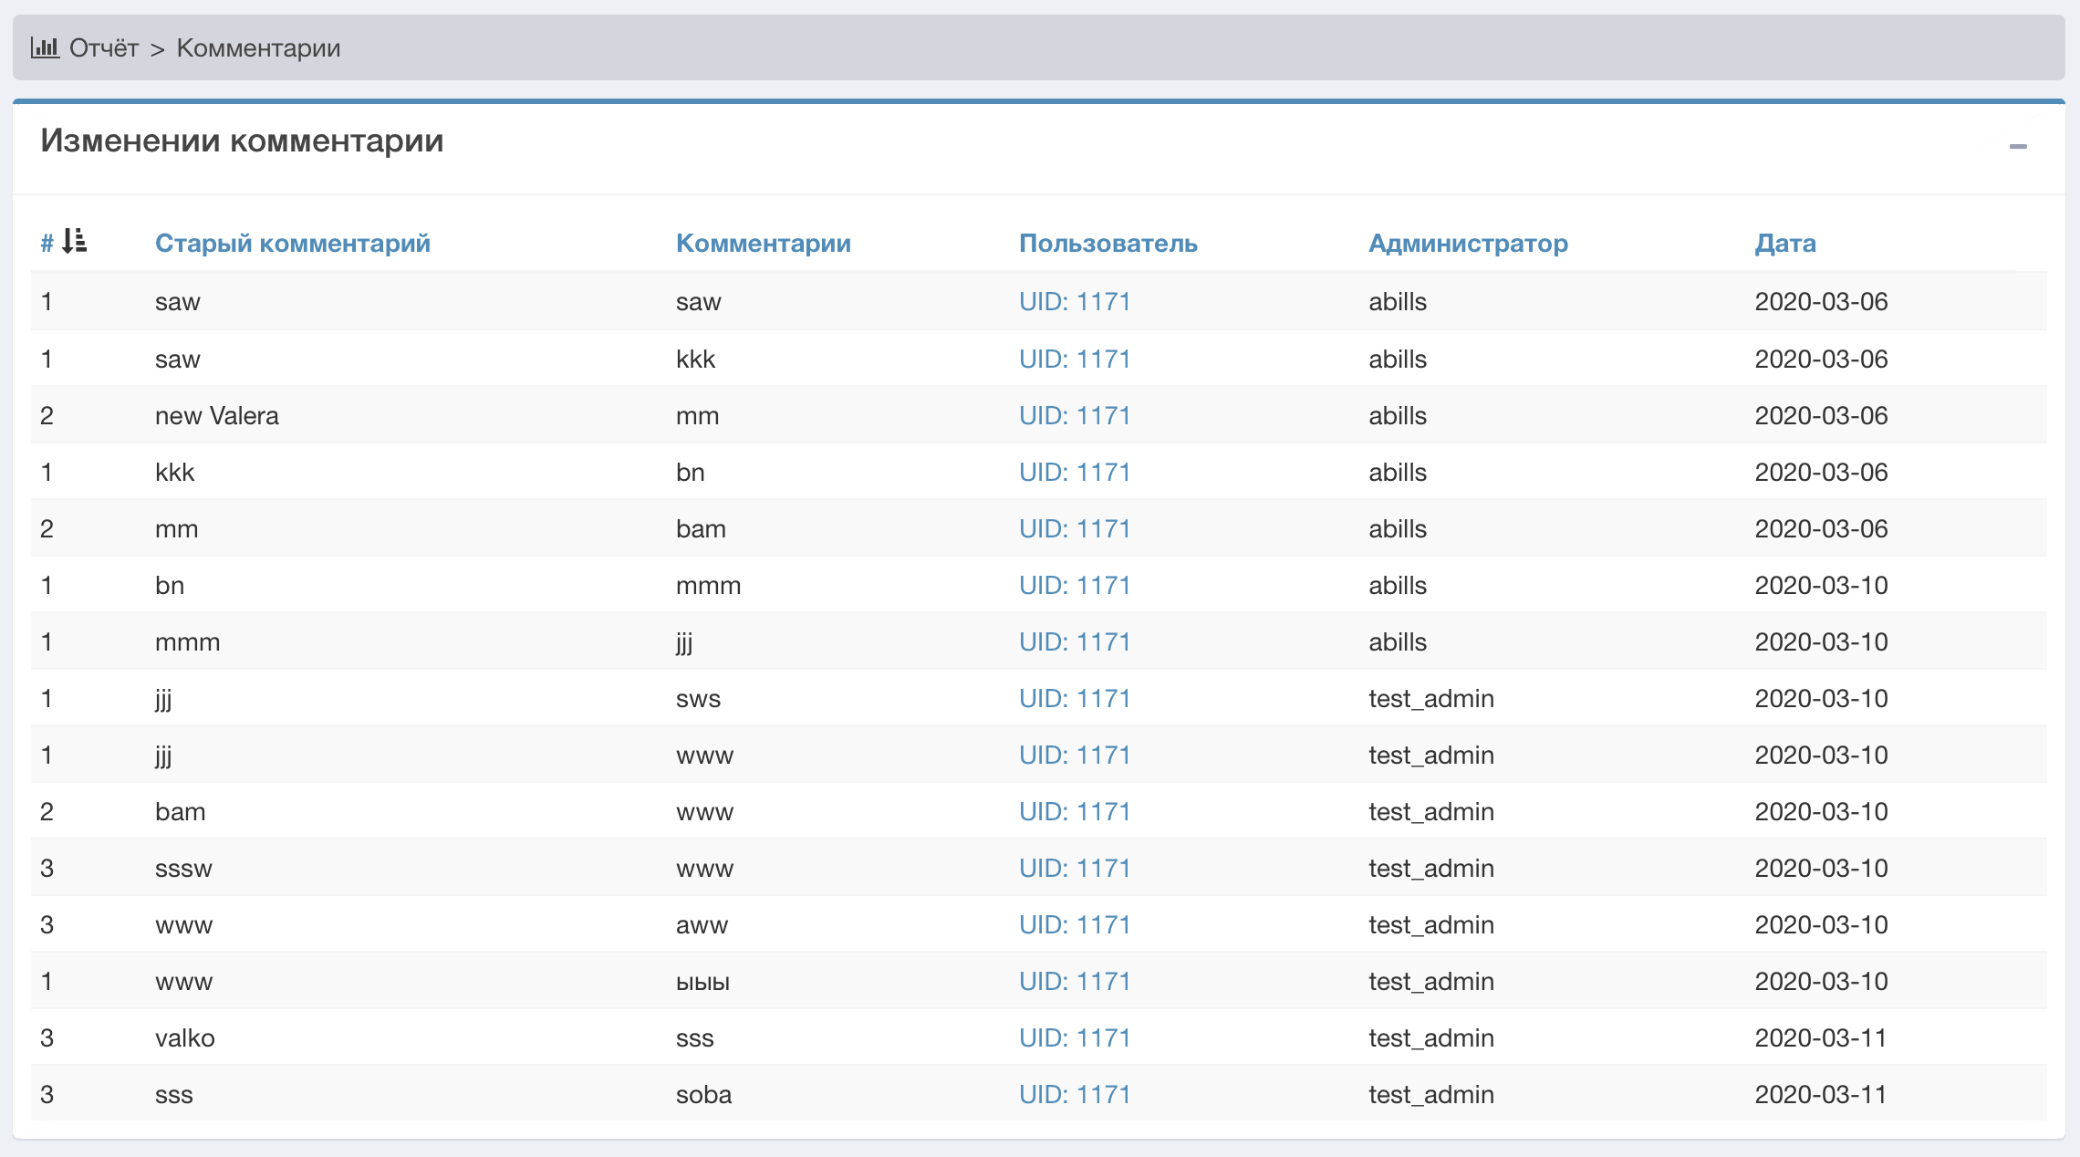Screen dimensions: 2080x1157
Task: Open UID: 1171 link in mmm to jjj row
Action: click(1074, 641)
